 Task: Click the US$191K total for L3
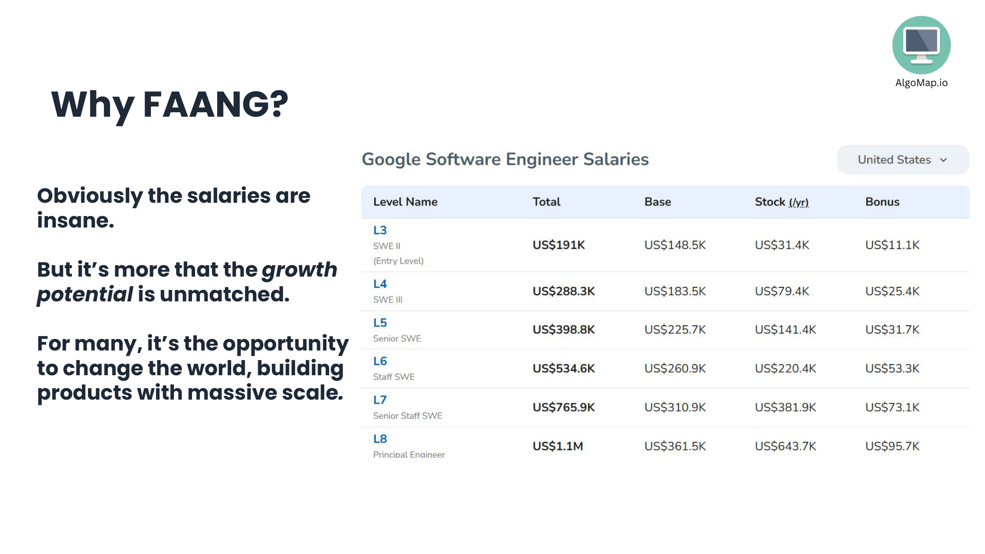pos(558,245)
